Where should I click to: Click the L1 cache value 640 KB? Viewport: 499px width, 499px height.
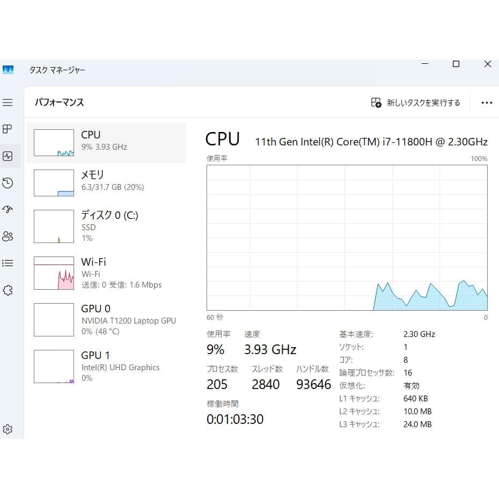pyautogui.click(x=416, y=399)
